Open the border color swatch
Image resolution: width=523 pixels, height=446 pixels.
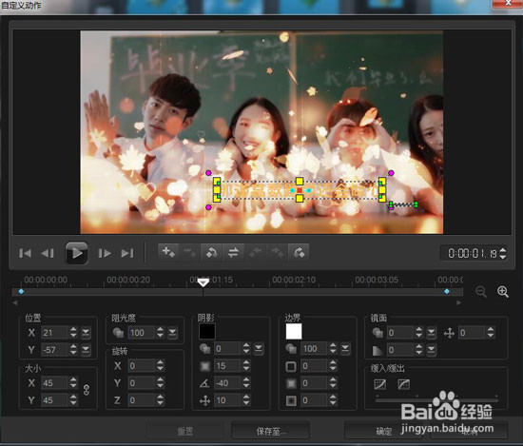(294, 331)
